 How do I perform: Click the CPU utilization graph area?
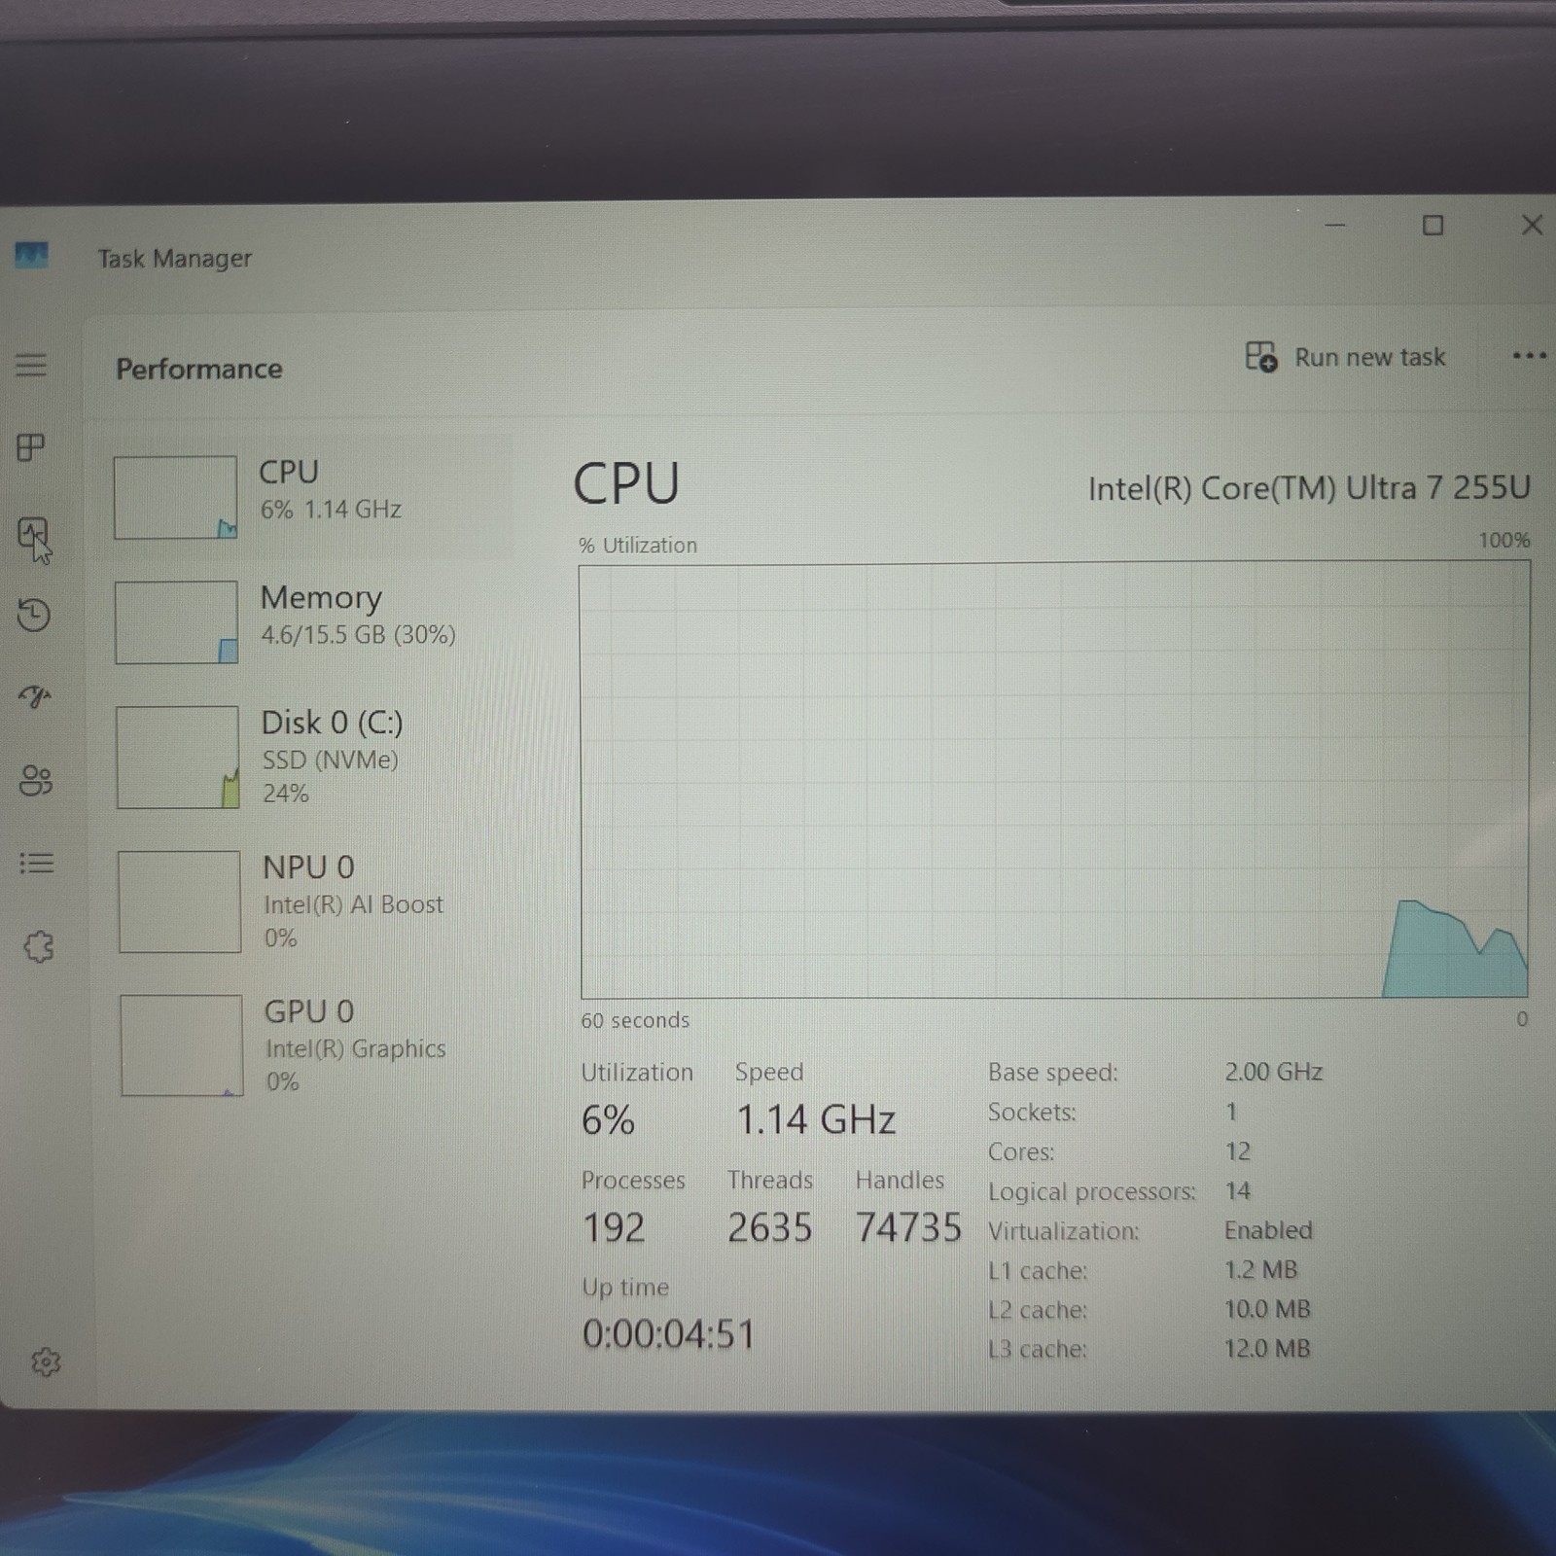1054,780
